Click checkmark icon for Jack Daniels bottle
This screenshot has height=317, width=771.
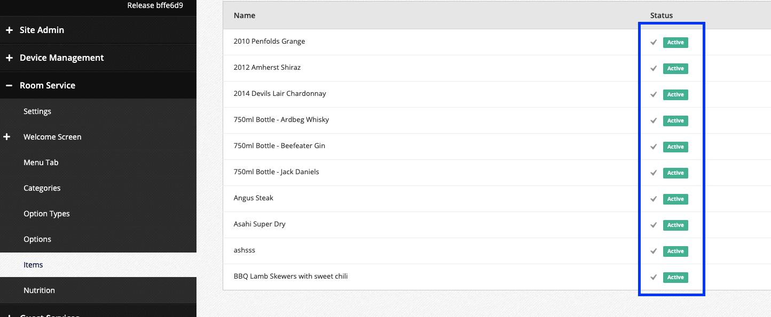tap(653, 173)
